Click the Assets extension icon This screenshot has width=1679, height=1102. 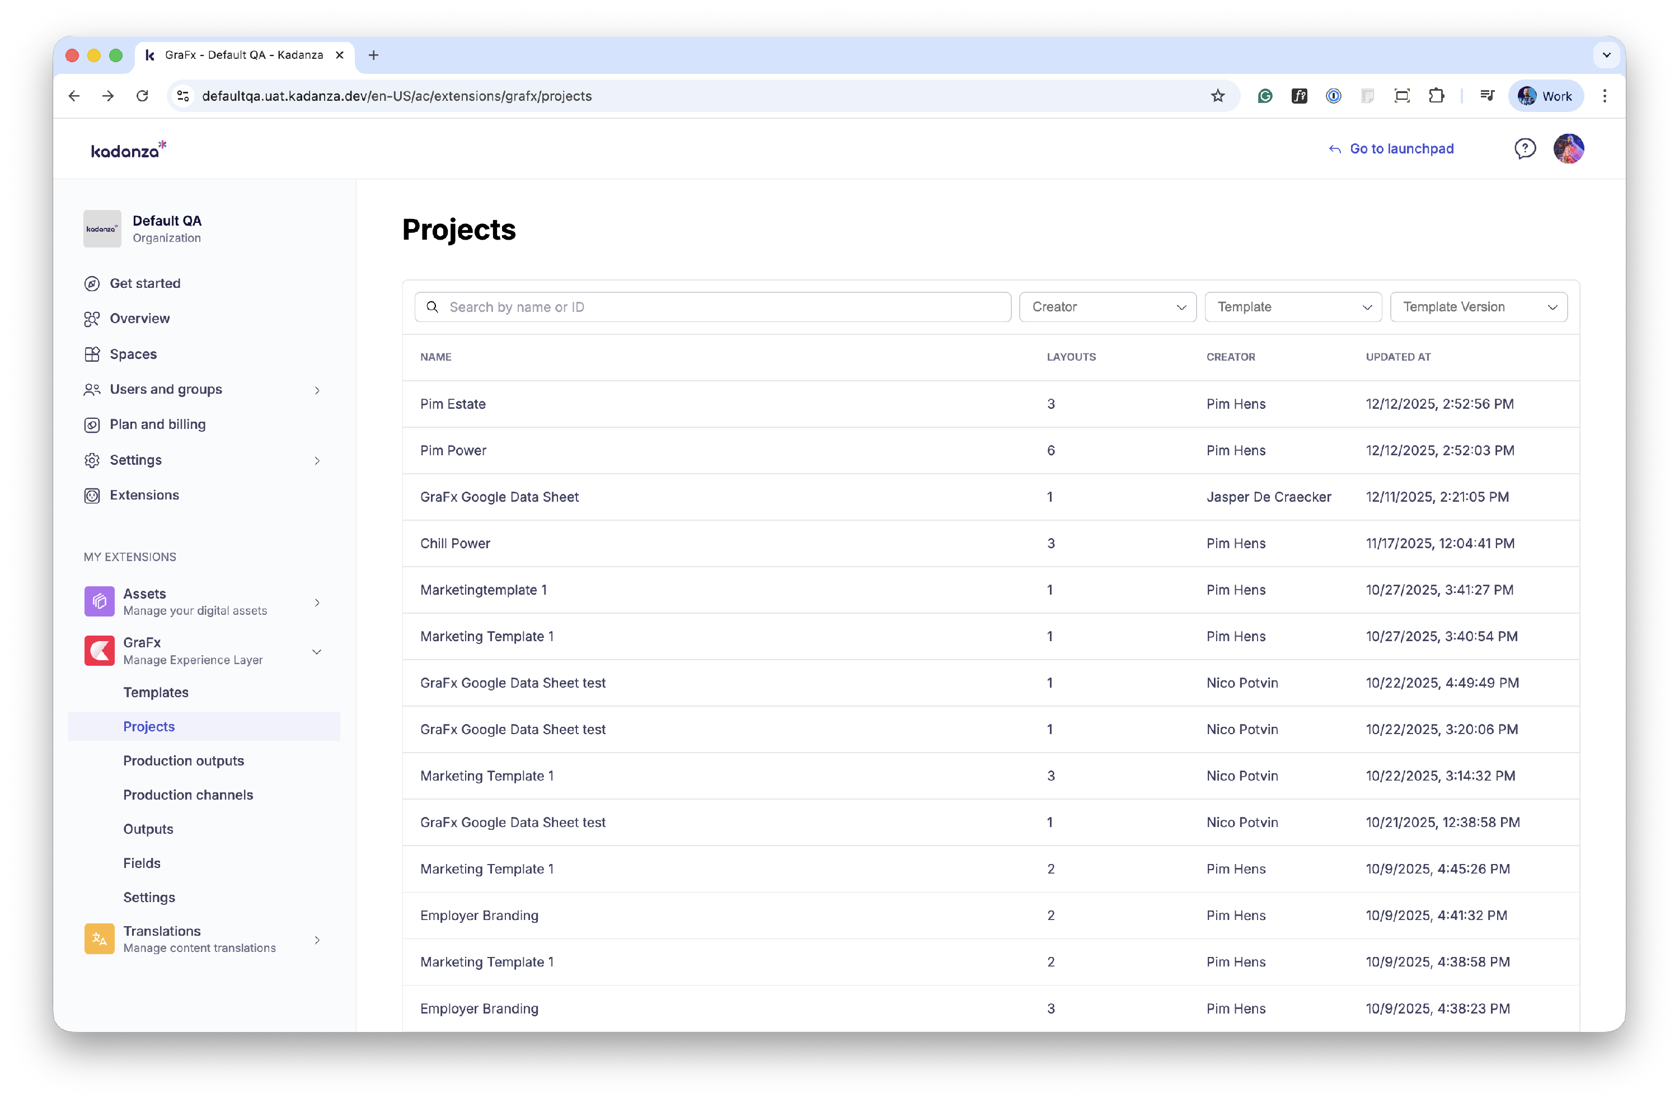pos(99,601)
